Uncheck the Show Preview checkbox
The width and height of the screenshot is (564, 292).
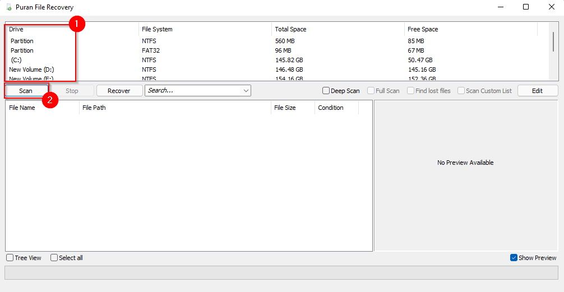click(514, 258)
